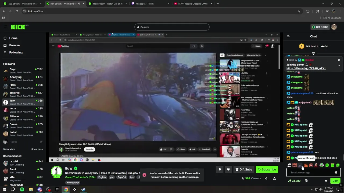Click the Español tag
This screenshot has height=193, width=344.
[x=122, y=177]
